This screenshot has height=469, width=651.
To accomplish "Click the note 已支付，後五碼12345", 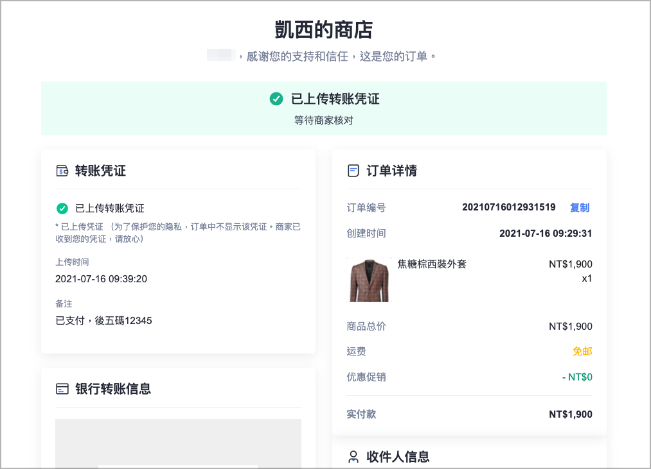I will pyautogui.click(x=104, y=321).
